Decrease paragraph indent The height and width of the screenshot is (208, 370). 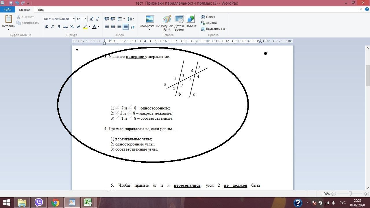tap(107, 19)
